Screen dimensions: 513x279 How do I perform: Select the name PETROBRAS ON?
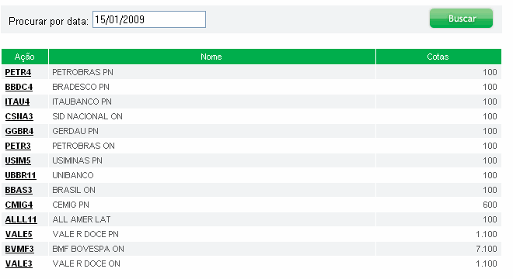(83, 146)
